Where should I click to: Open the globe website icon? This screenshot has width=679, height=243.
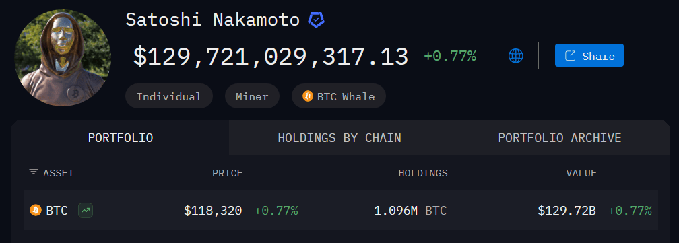point(515,56)
